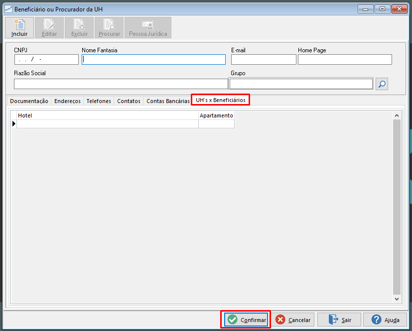Switch to the Documentação tab
This screenshot has height=331, width=412.
(x=29, y=101)
